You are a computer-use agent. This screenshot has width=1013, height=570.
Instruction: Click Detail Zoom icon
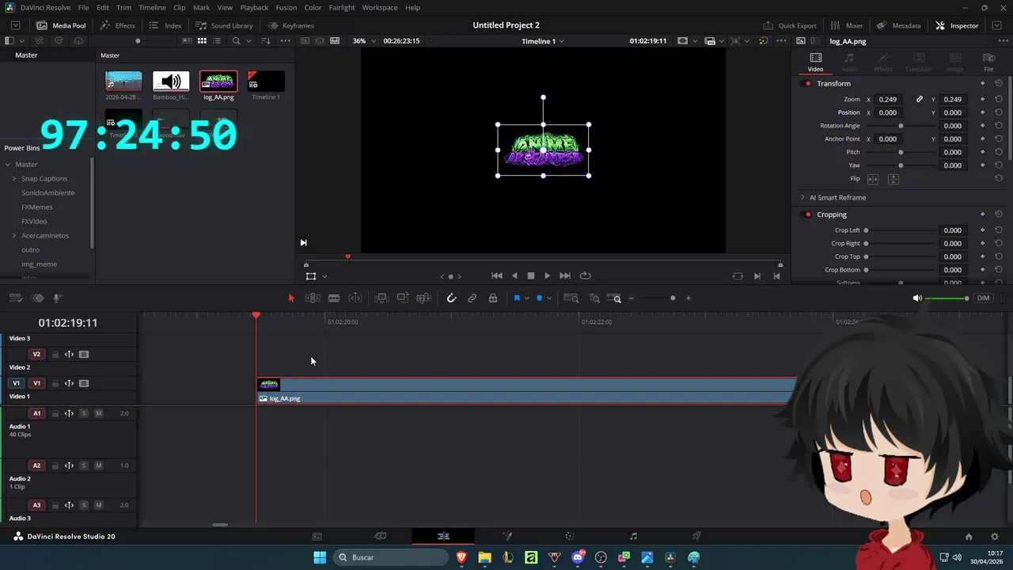click(x=594, y=298)
